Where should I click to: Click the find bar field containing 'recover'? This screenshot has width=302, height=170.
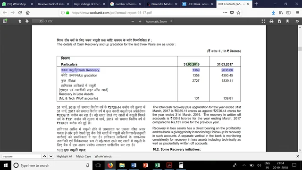coord(22,156)
